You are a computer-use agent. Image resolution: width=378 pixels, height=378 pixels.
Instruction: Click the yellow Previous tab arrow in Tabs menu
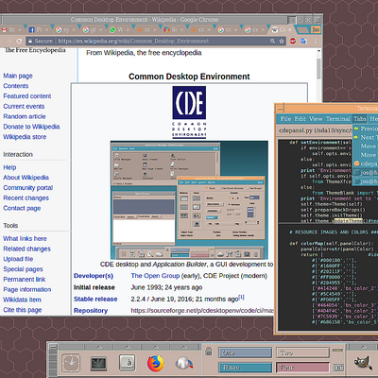(x=356, y=129)
